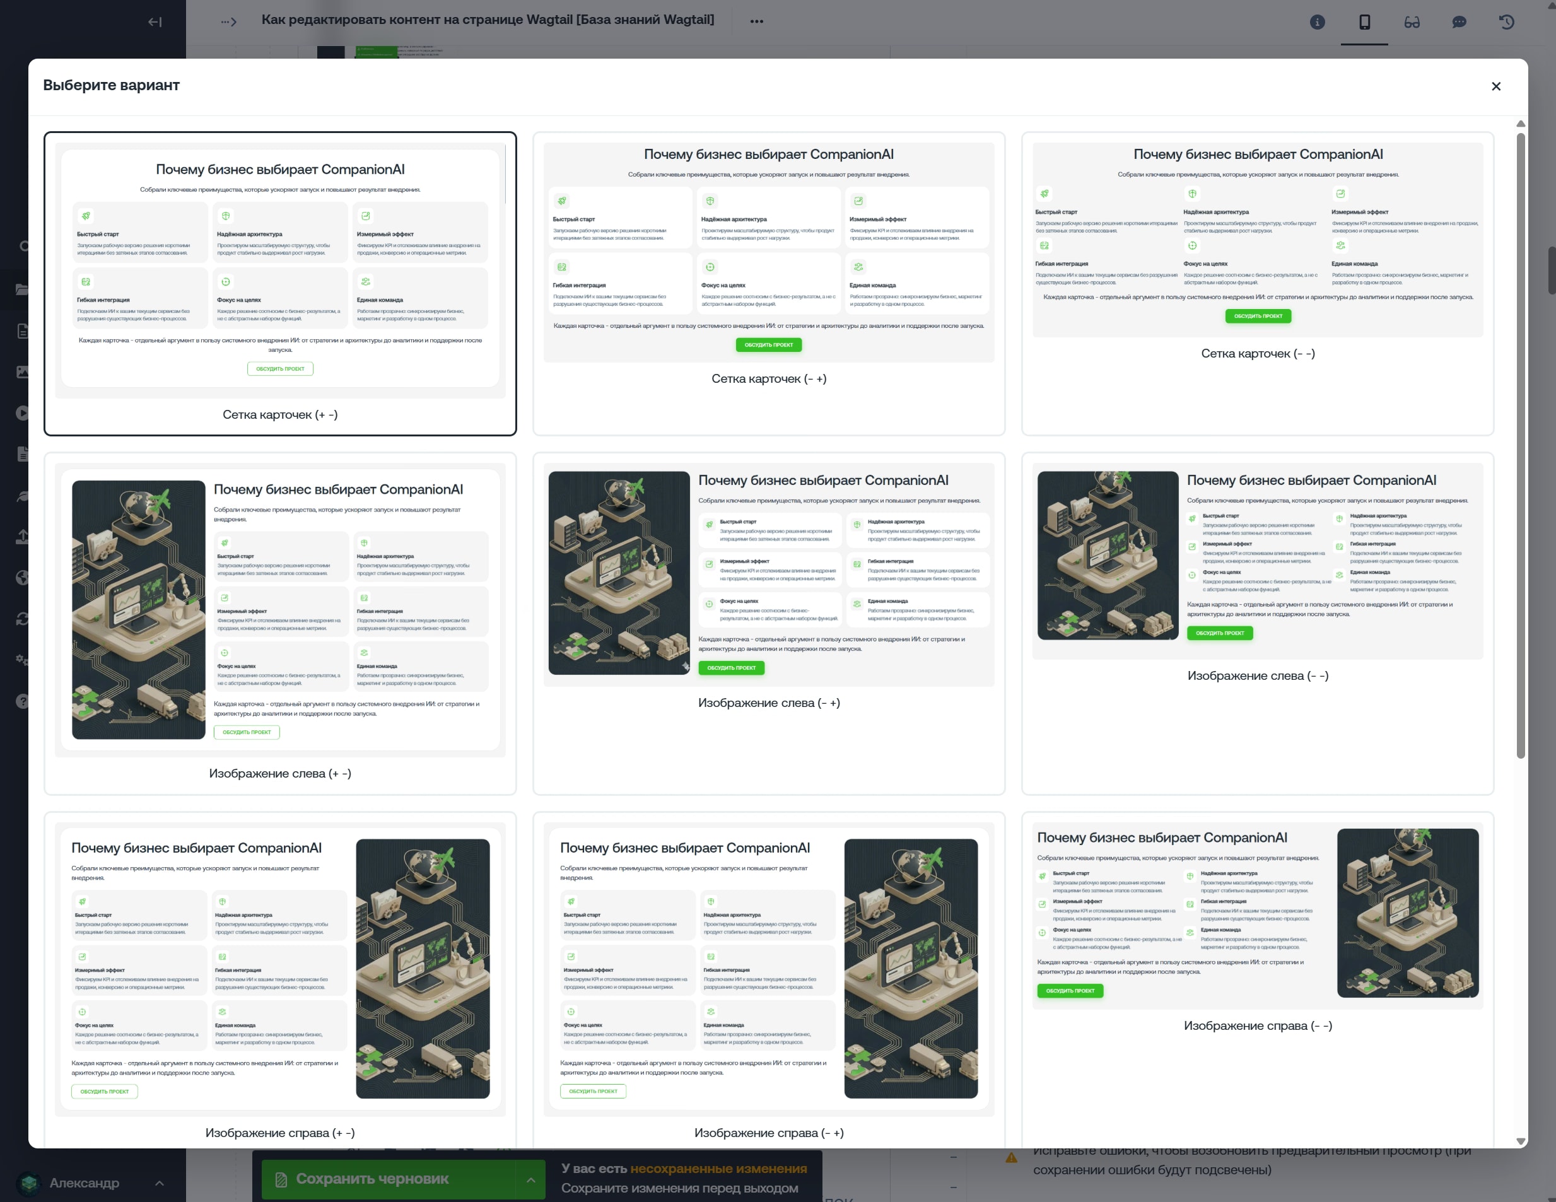Open the three-dots page actions menu
Image resolution: width=1556 pixels, height=1202 pixels.
(757, 21)
